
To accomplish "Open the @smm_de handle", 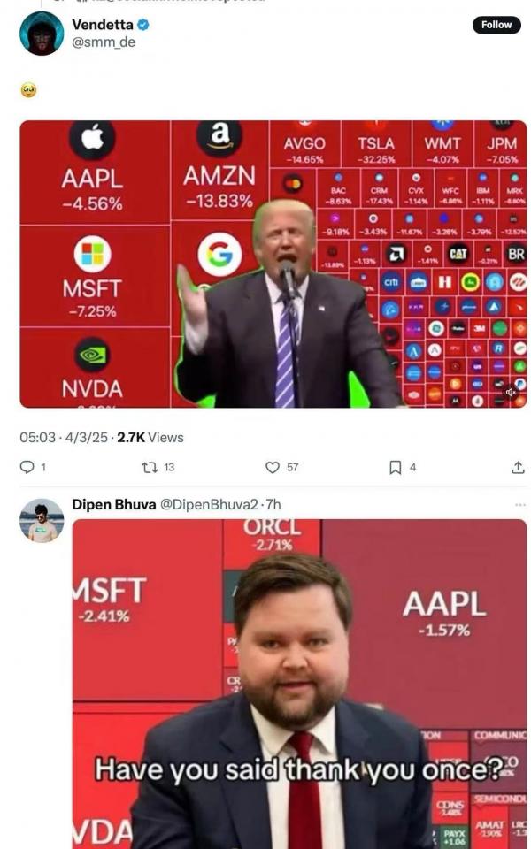I will [104, 42].
